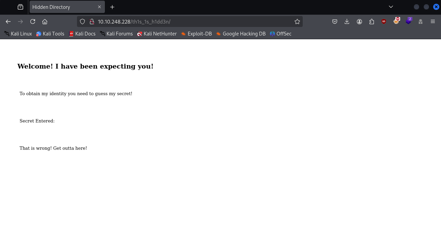441x233 pixels.
Task: Open the Kali Forums bookmark
Action: [x=116, y=34]
